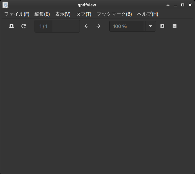
Task: Maximize the qpdfview window
Action: pyautogui.click(x=183, y=5)
